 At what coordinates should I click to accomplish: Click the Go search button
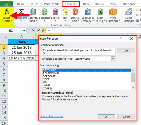pyautogui.click(x=126, y=51)
